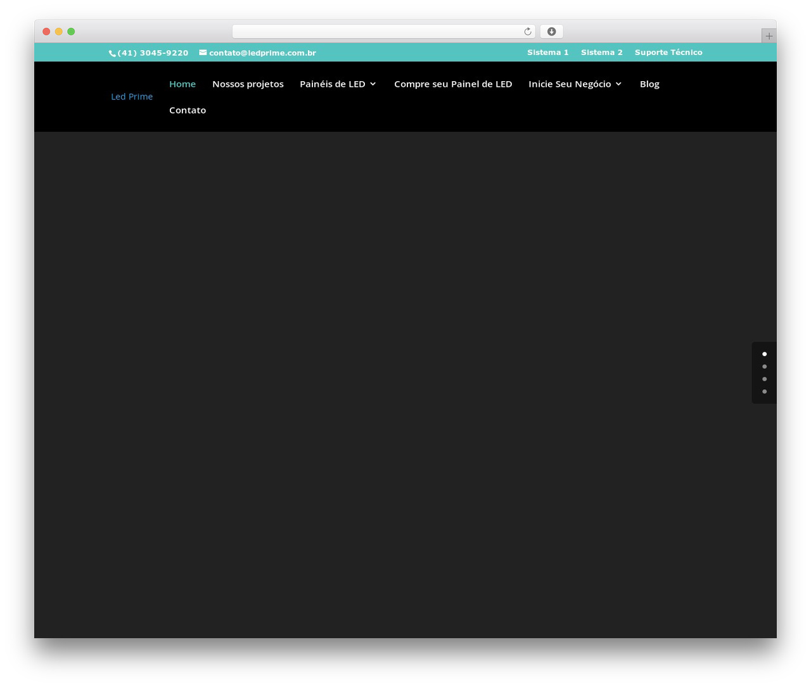
Task: Select the first side navigation dot
Action: 765,354
